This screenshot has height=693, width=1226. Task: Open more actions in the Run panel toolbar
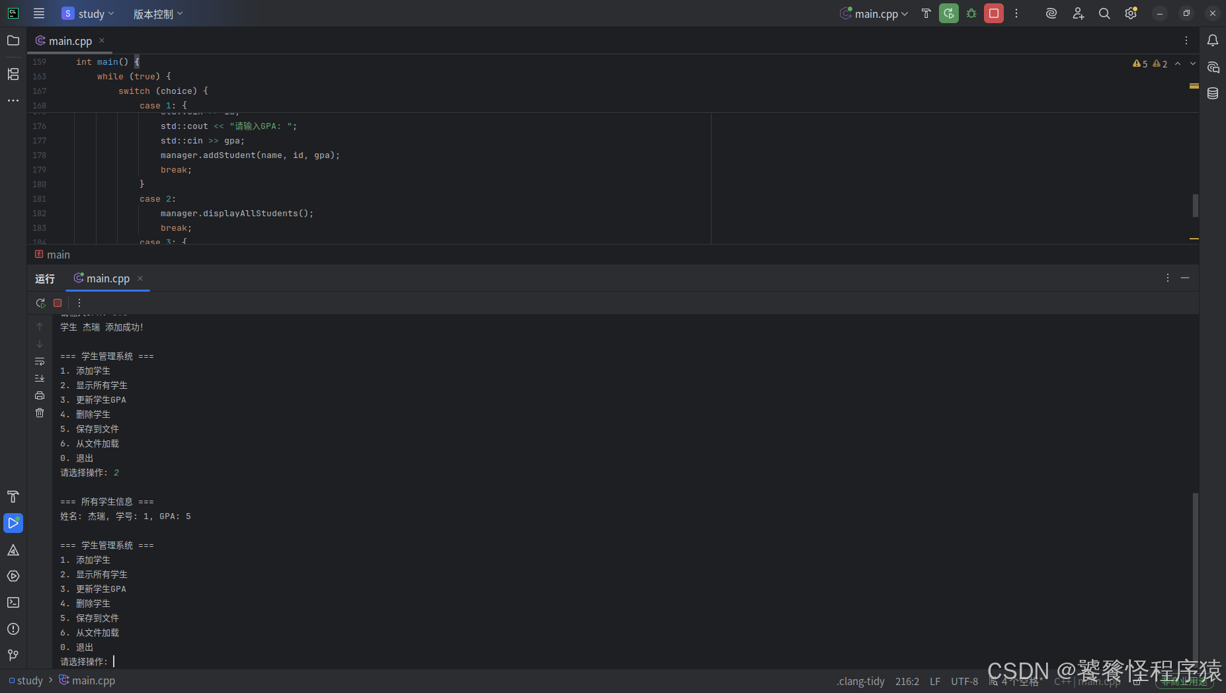pyautogui.click(x=79, y=303)
